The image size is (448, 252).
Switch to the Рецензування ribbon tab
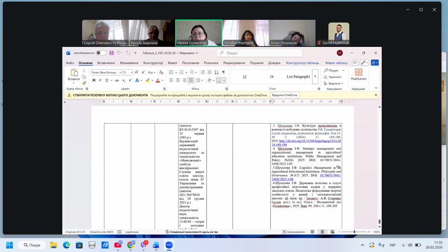tap(234, 63)
